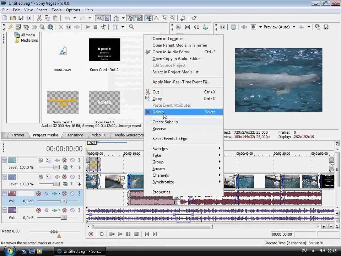Open the Redo history dropdown arrow

[90, 18]
